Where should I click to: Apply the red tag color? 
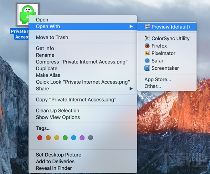tap(40, 138)
